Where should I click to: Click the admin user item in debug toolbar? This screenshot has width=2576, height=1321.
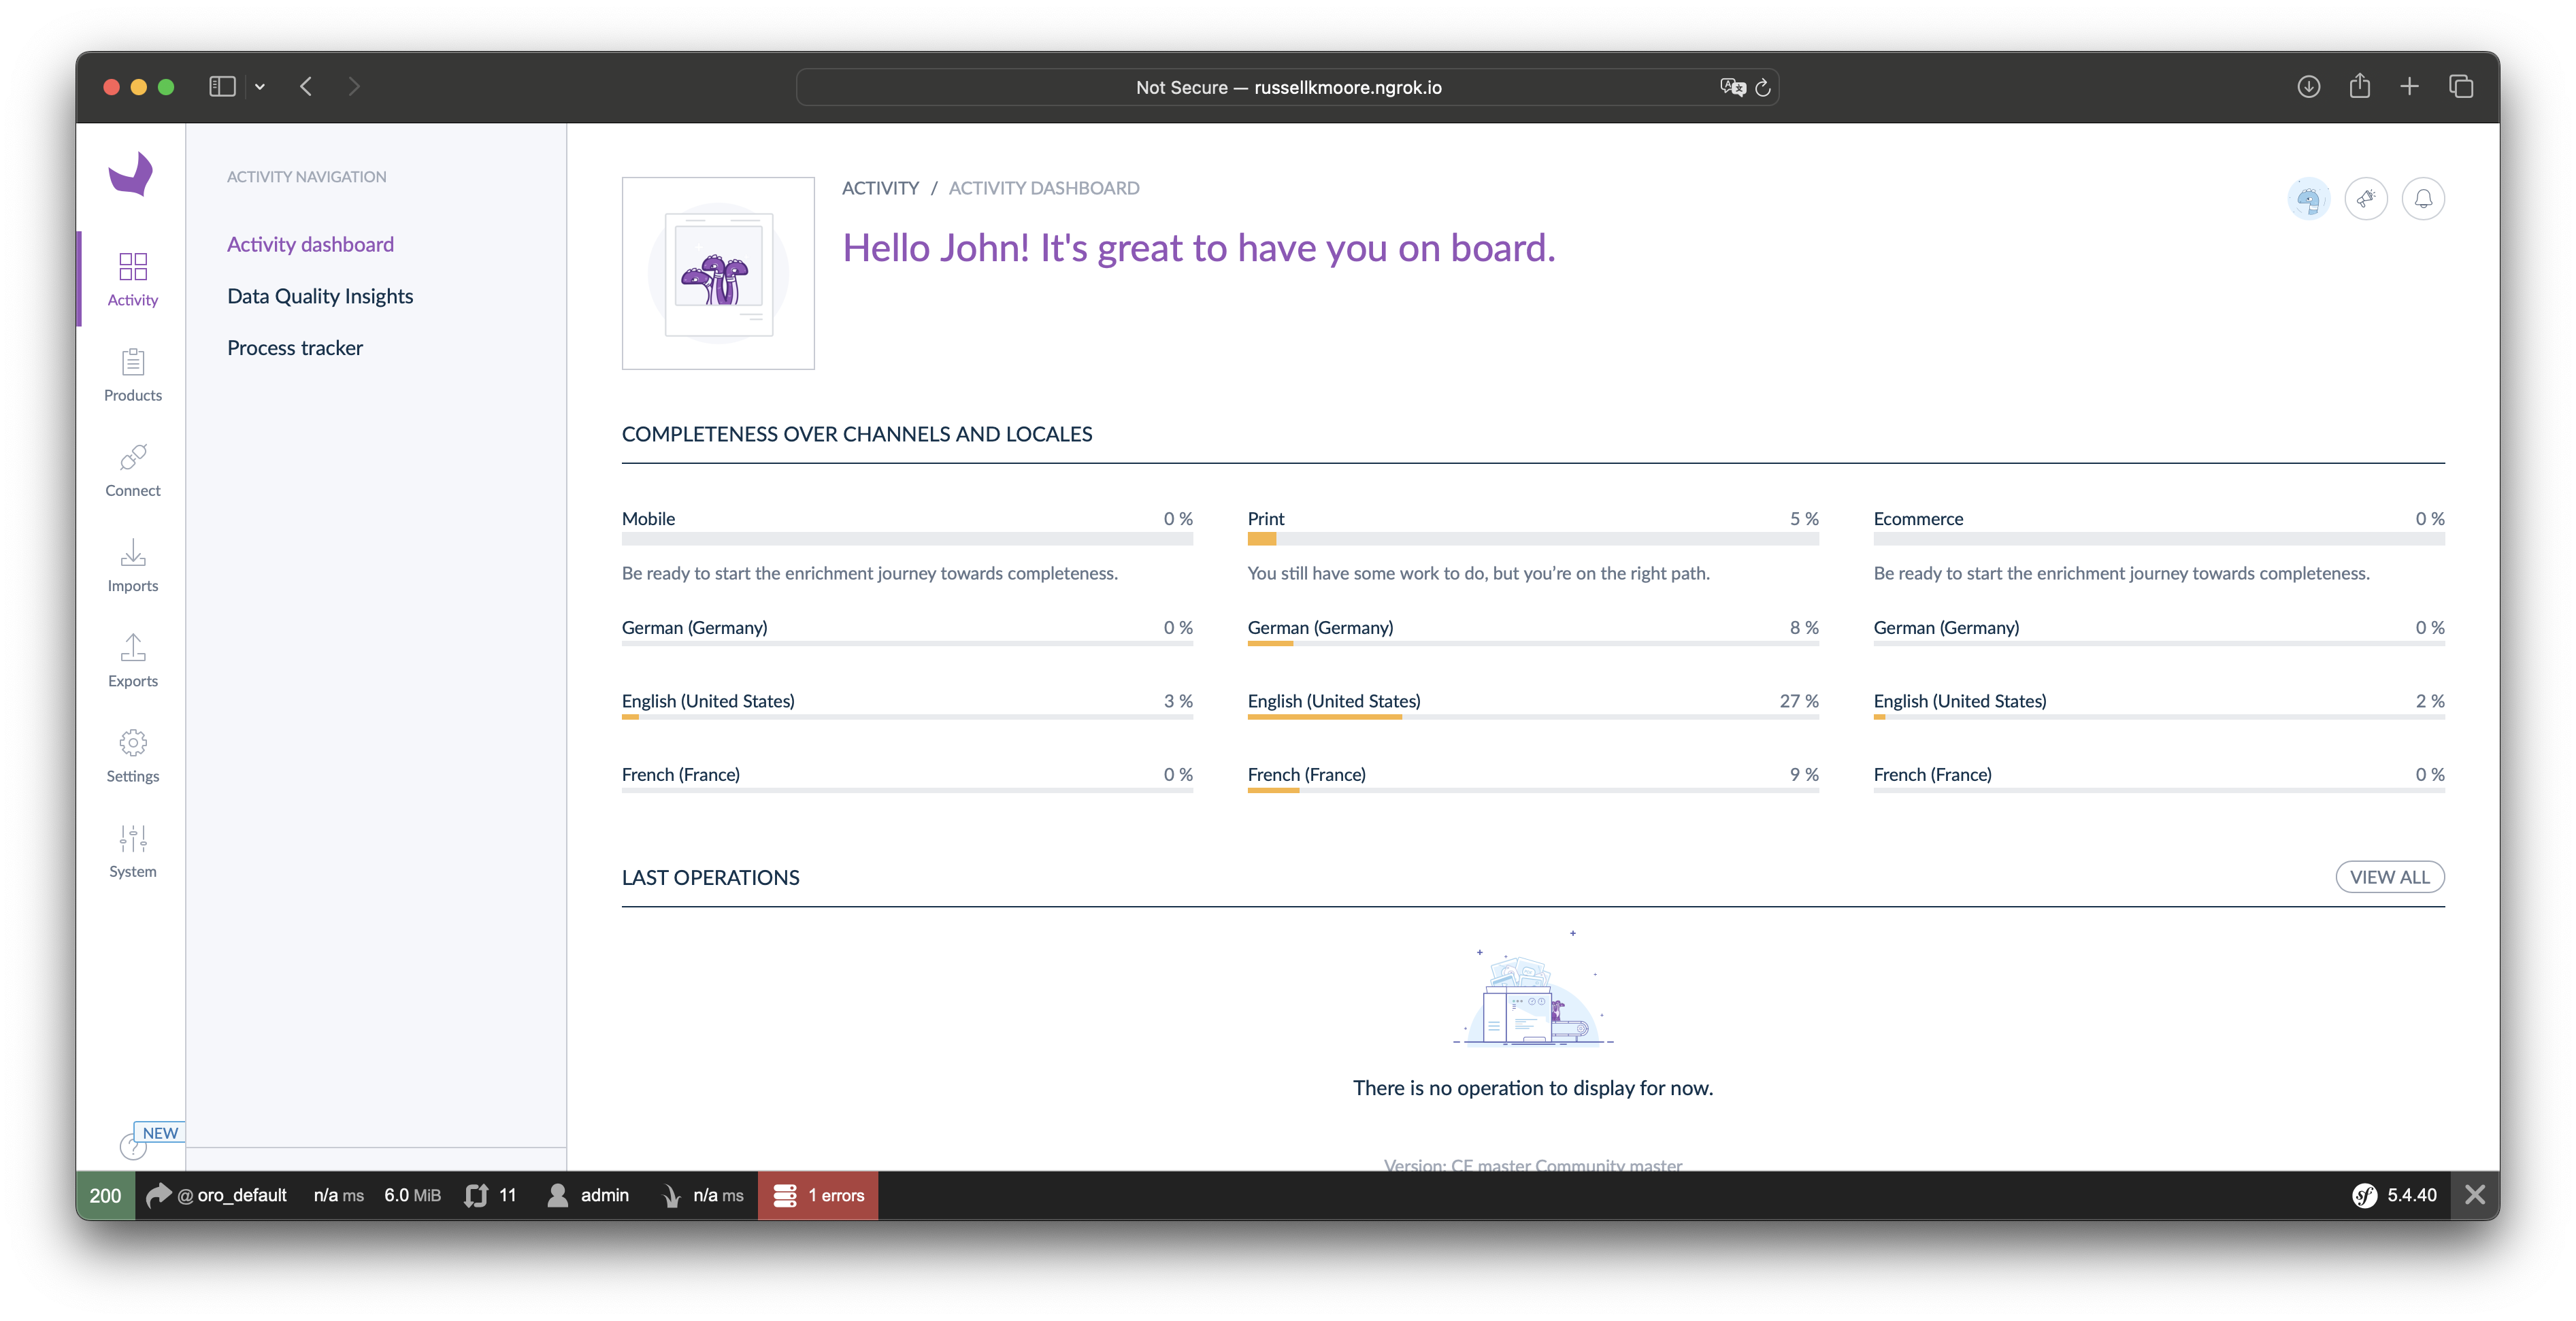point(588,1195)
